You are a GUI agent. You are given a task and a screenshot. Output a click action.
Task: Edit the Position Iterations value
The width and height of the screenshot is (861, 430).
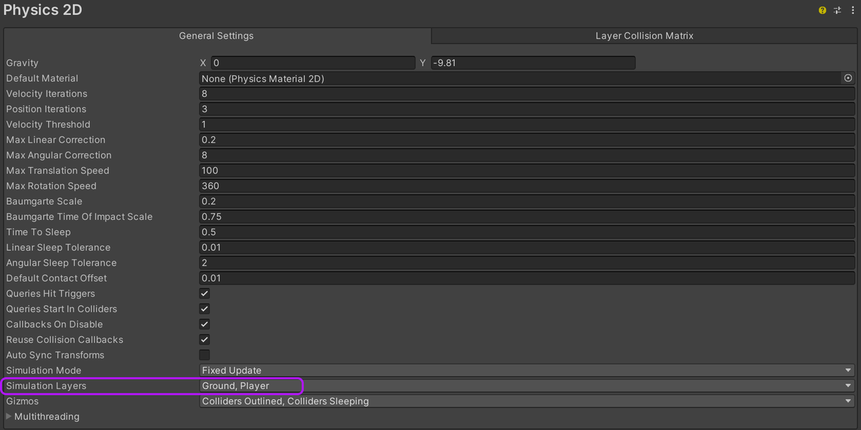527,109
